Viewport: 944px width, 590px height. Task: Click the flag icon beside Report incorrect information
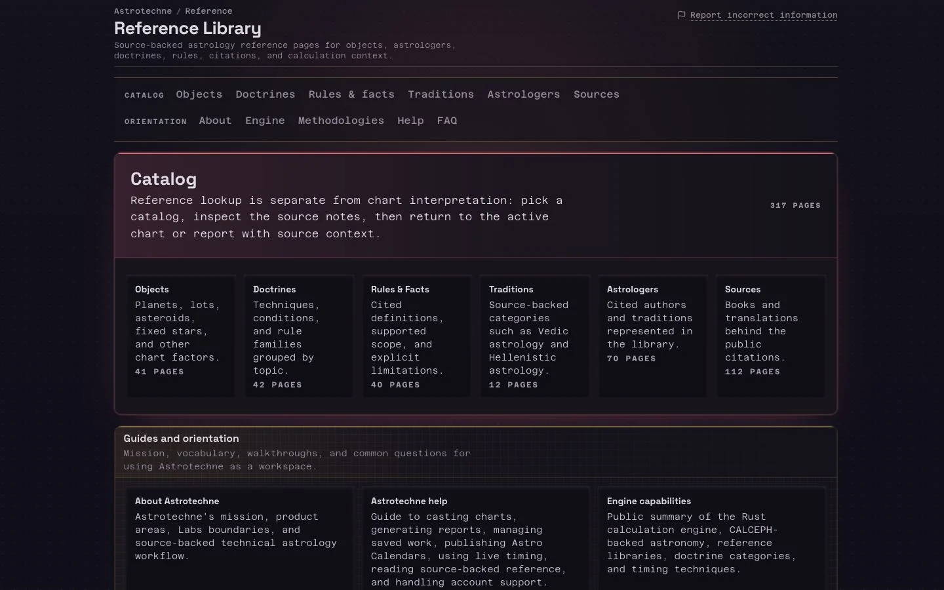pyautogui.click(x=682, y=15)
